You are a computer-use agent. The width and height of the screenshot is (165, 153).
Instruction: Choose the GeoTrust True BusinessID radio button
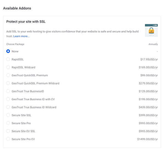(x=8, y=91)
